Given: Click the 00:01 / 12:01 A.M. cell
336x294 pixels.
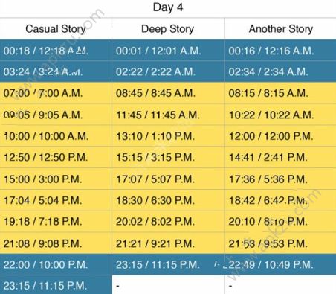Looking at the screenshot, I should [168, 51].
